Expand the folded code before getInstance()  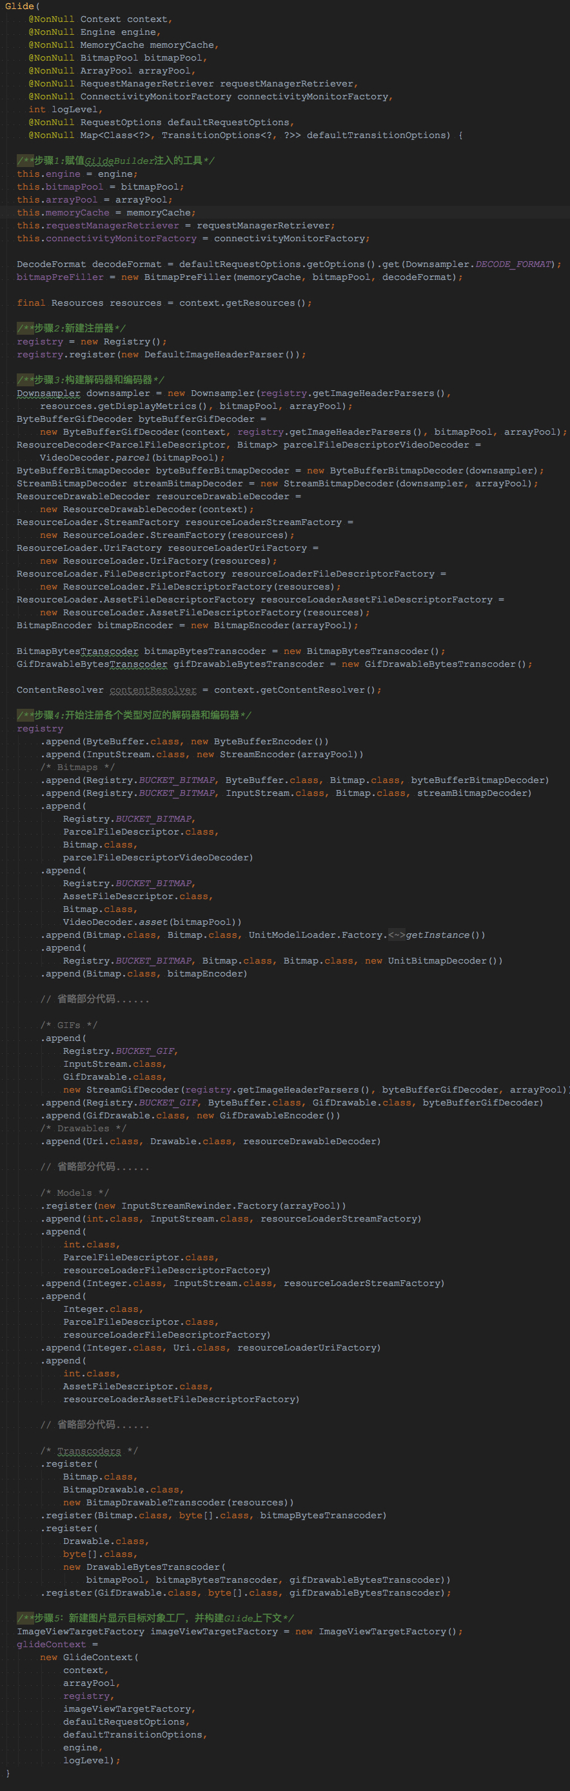pos(396,935)
